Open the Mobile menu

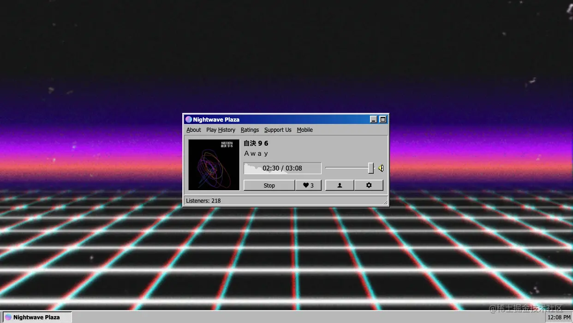coord(304,130)
